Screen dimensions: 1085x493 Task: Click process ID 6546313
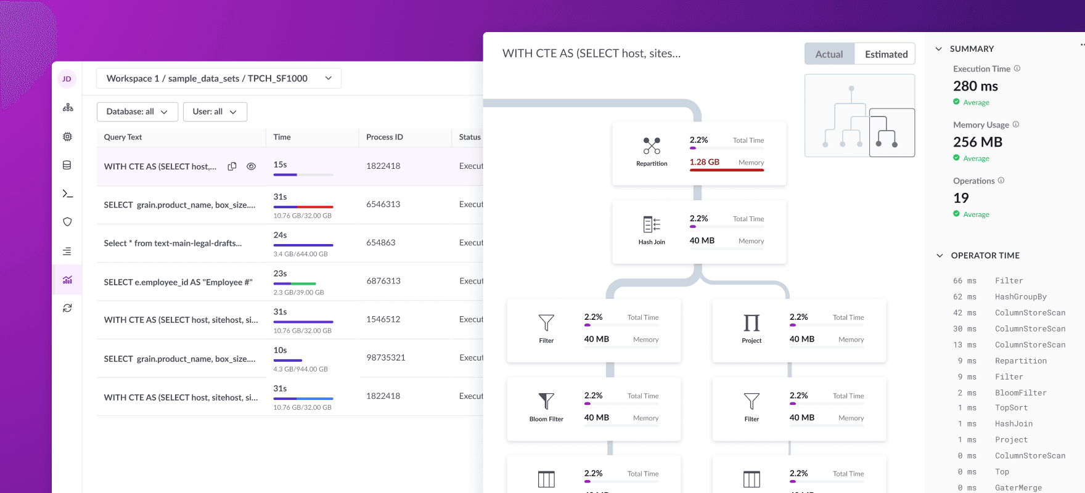(x=383, y=204)
